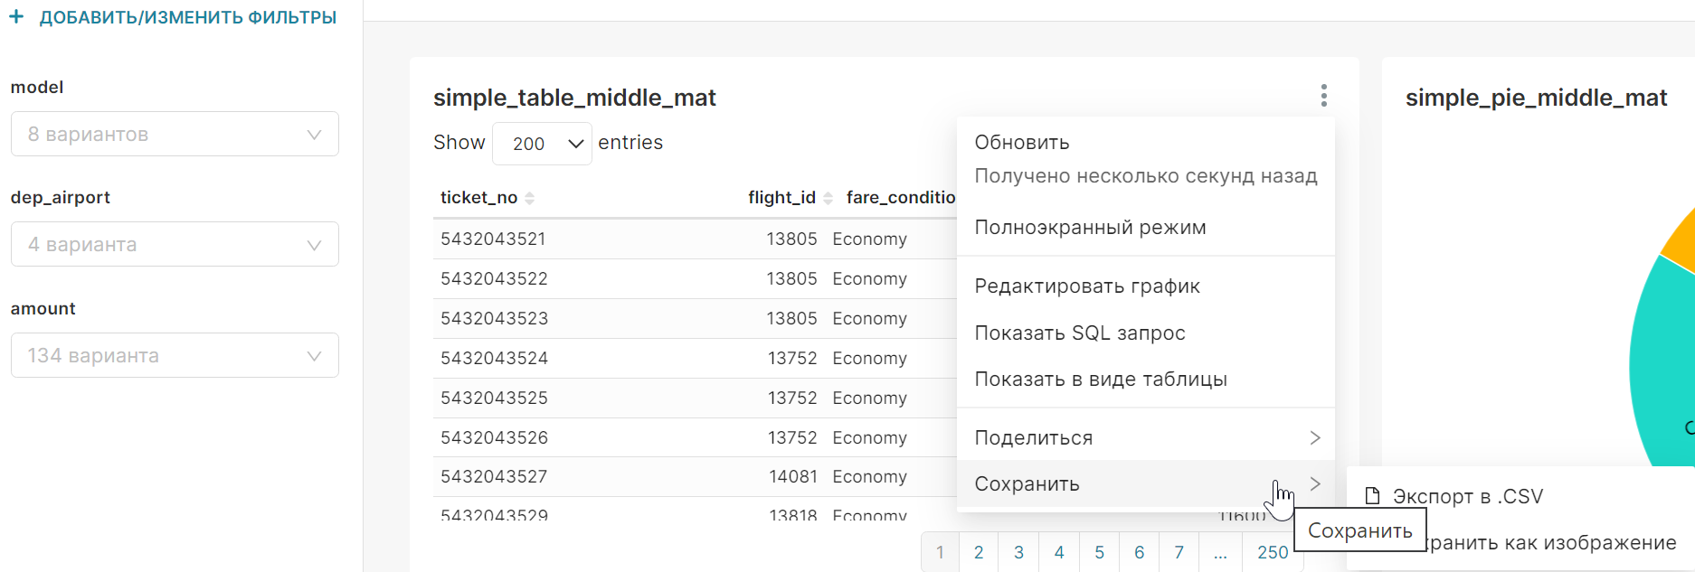1695x572 pixels.
Task: Go to page 3 of the table
Action: [x=1018, y=552]
